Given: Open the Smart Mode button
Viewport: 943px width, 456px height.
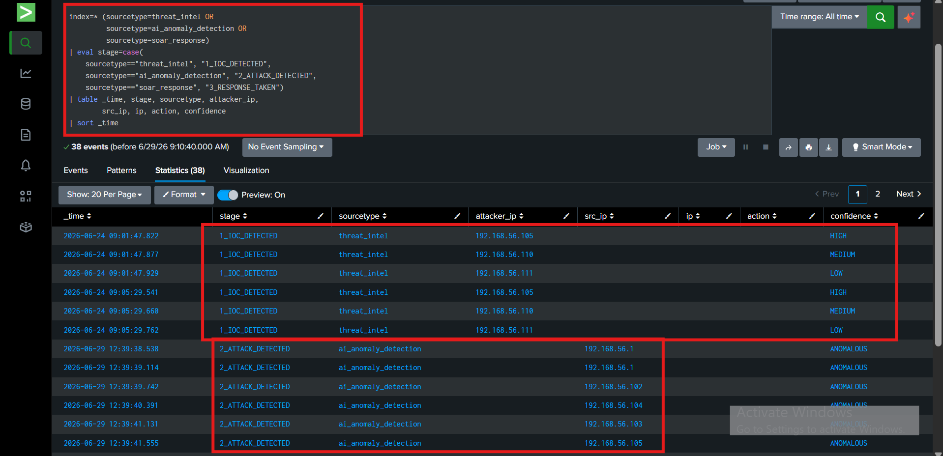Looking at the screenshot, I should click(881, 147).
